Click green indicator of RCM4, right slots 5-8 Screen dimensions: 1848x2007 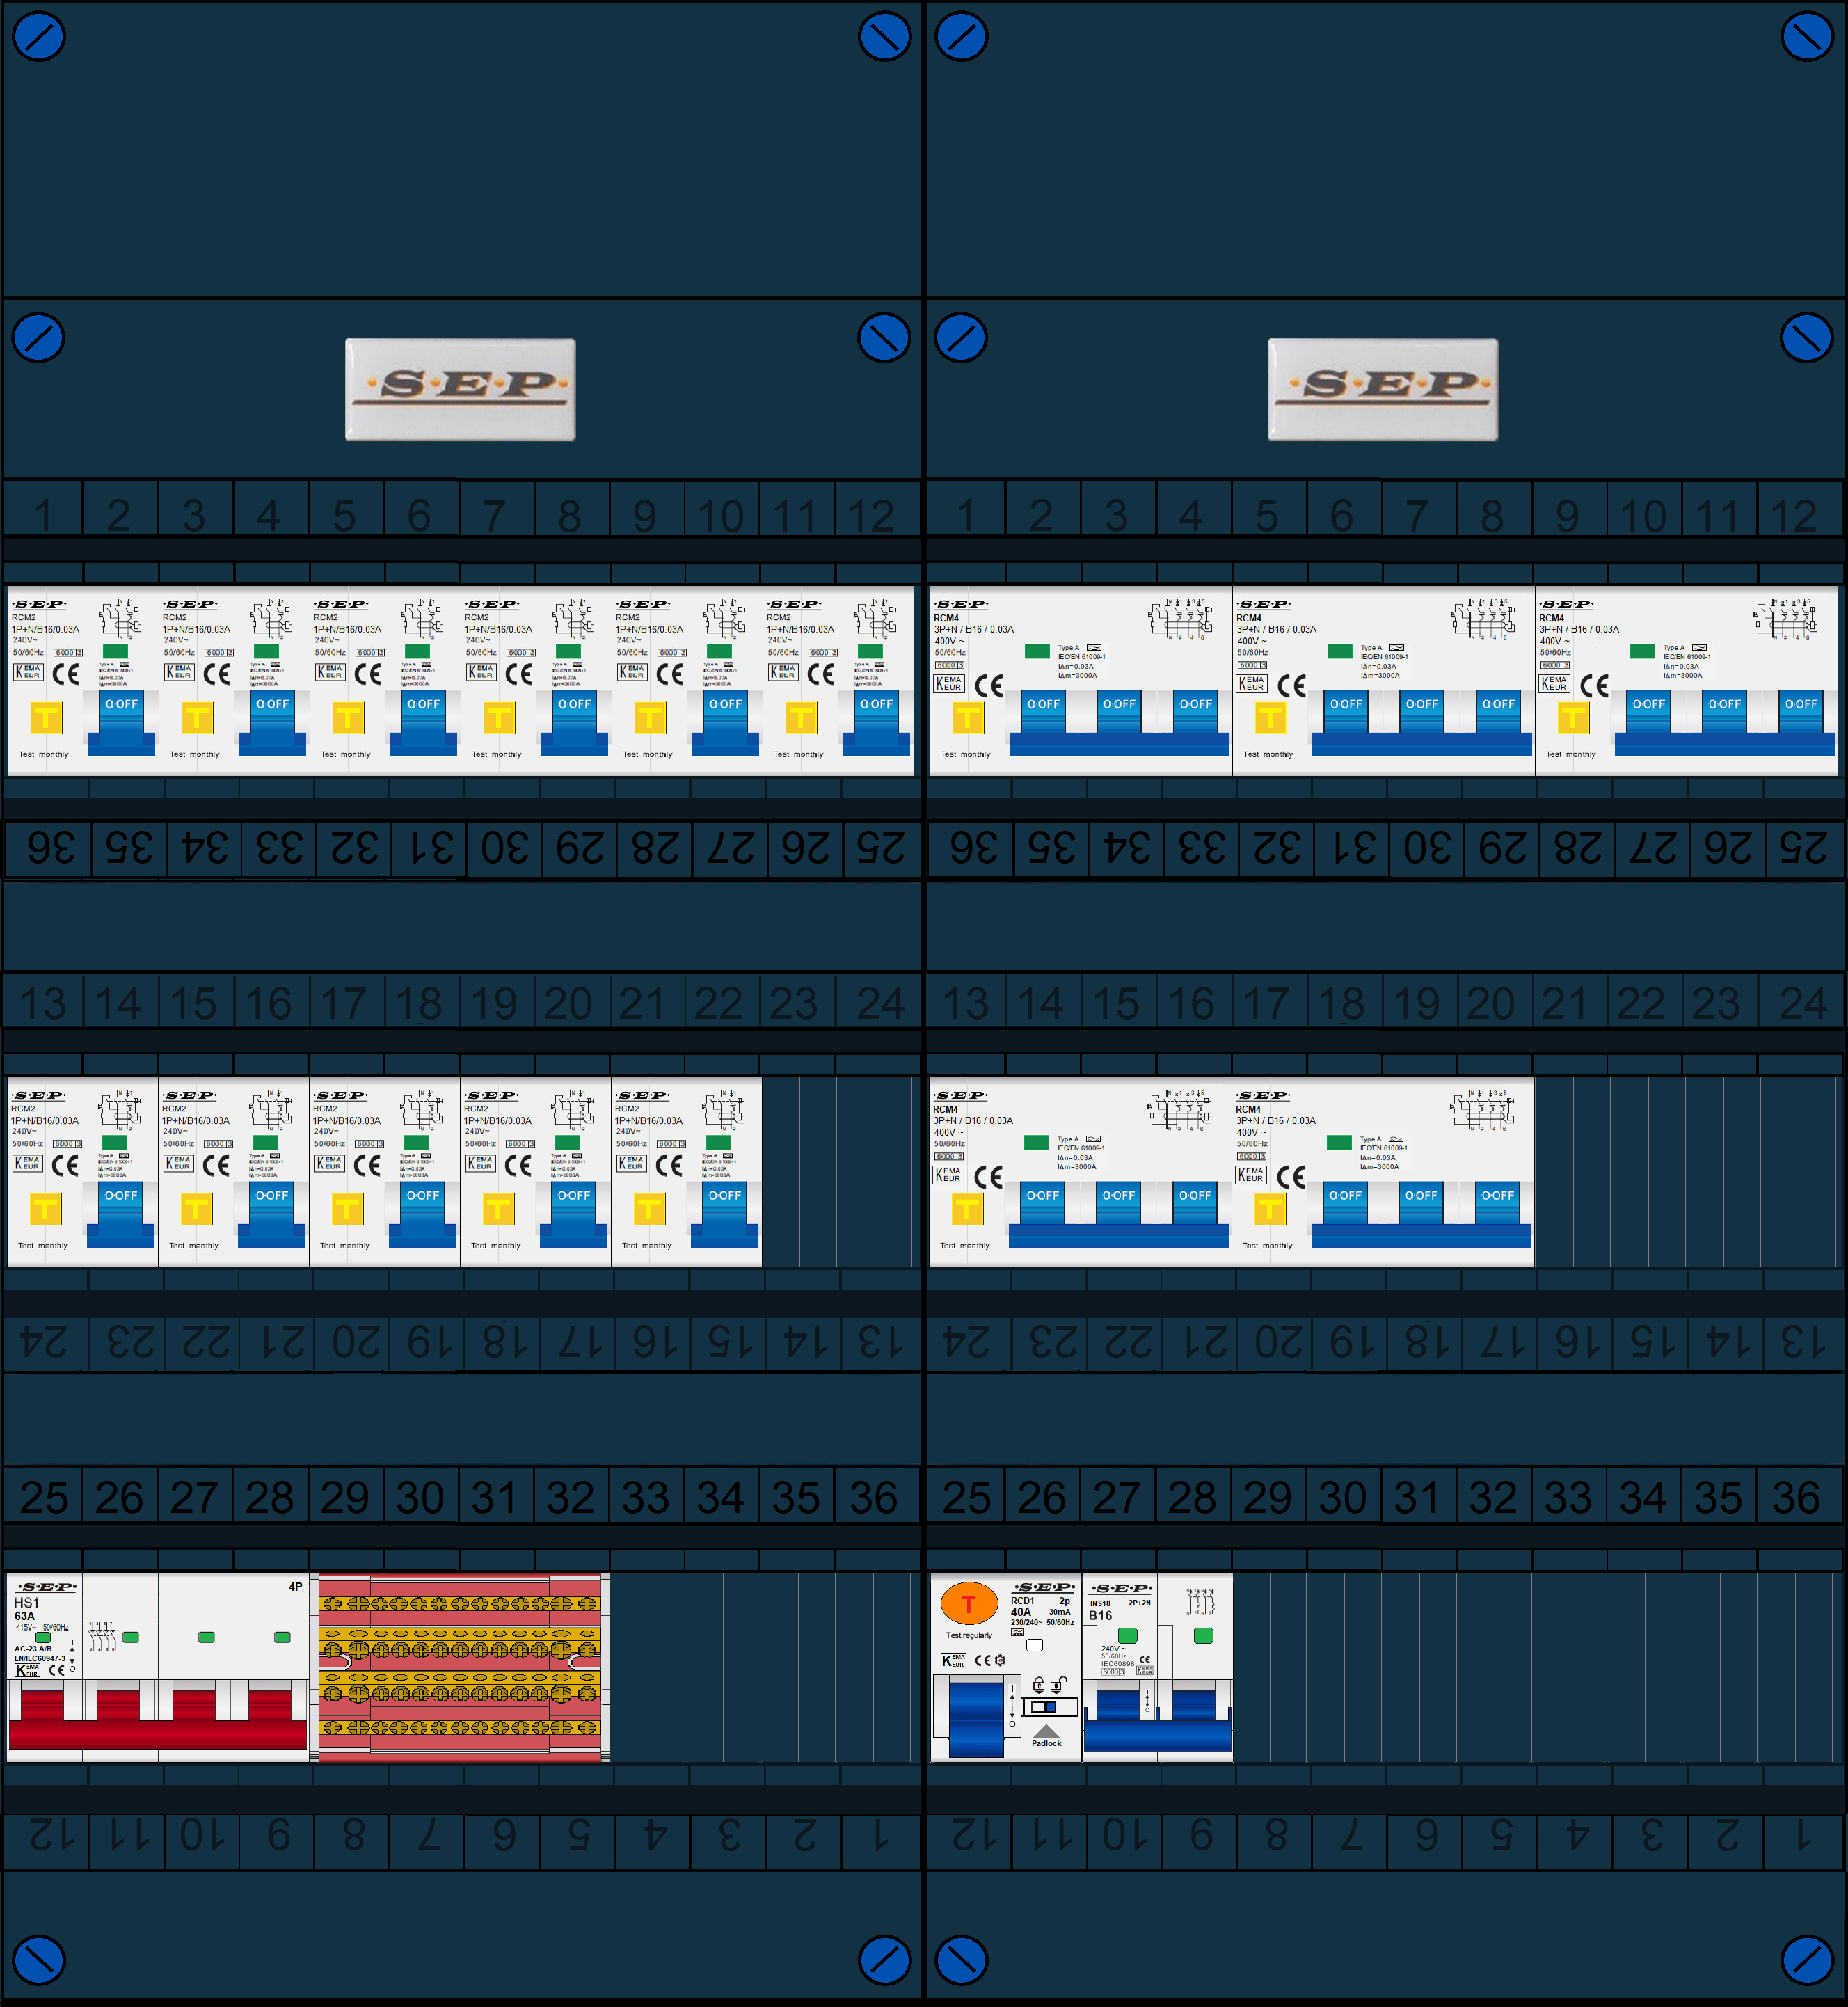(x=1340, y=651)
